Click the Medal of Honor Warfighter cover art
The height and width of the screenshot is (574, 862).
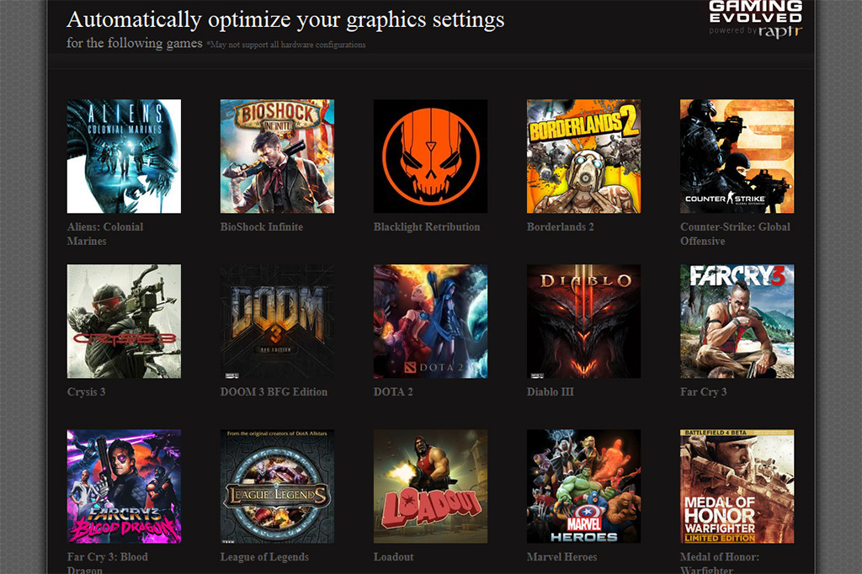[x=737, y=486]
